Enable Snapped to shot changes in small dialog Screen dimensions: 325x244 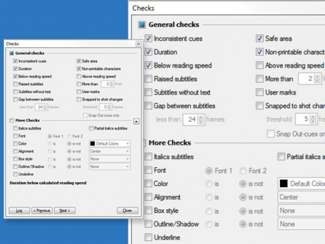78,99
